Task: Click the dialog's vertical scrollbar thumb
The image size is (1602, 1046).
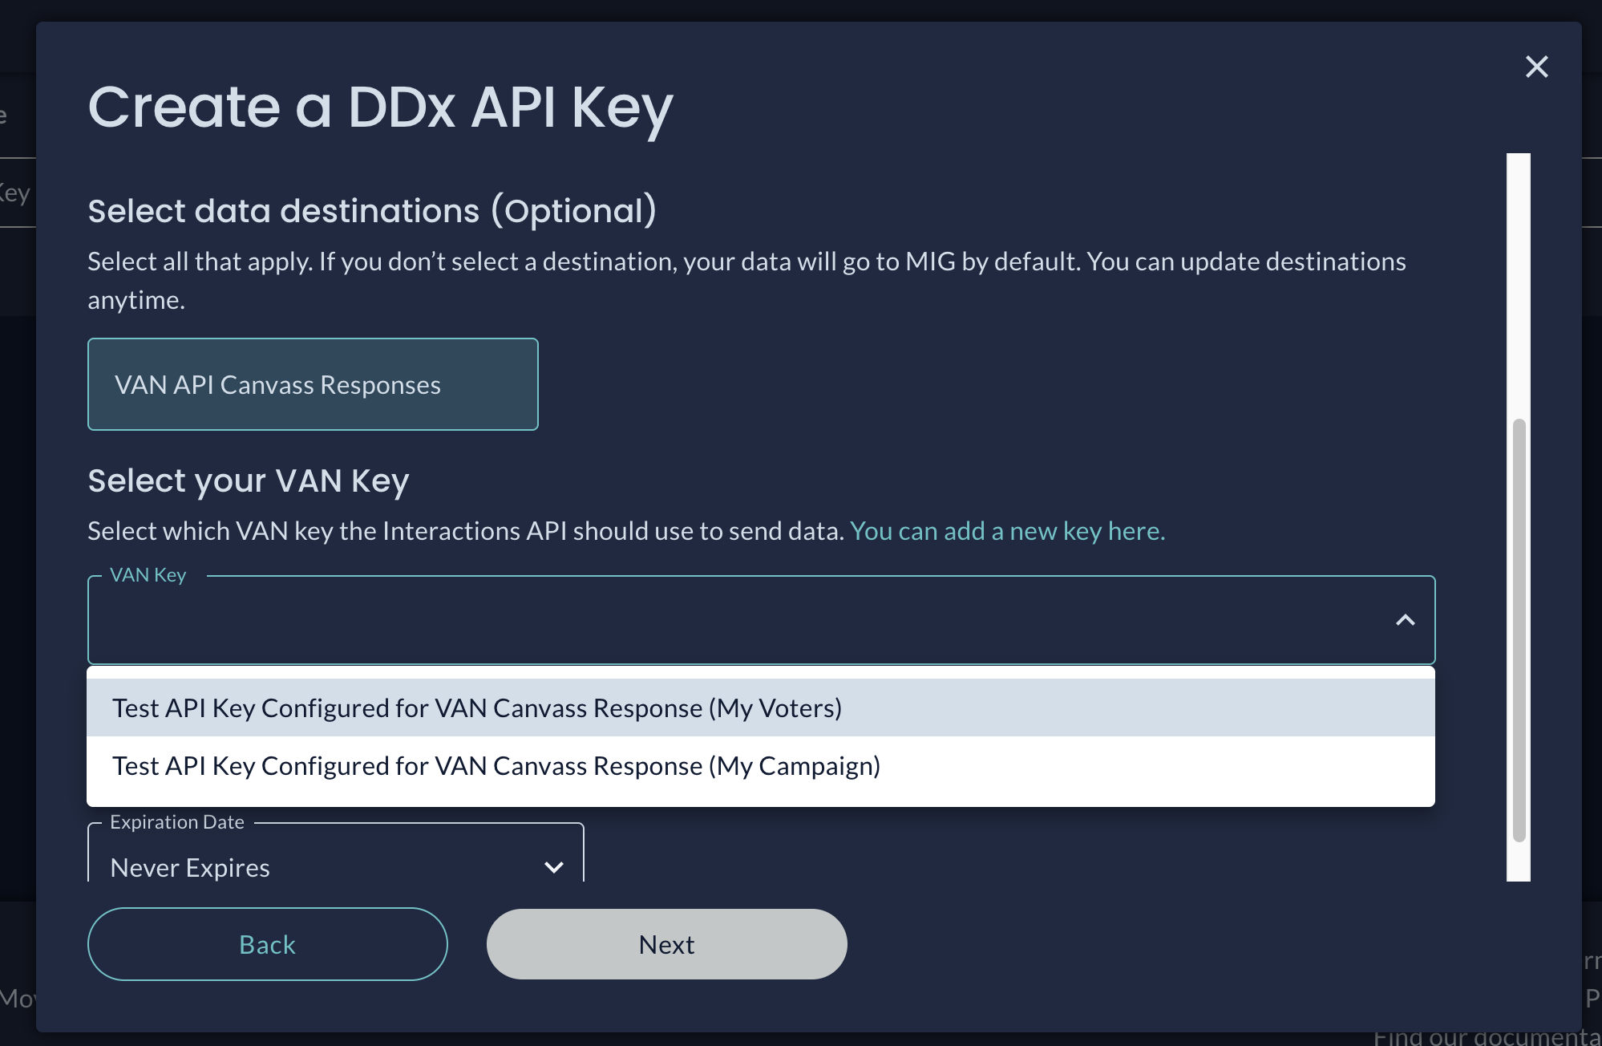Action: point(1519,630)
